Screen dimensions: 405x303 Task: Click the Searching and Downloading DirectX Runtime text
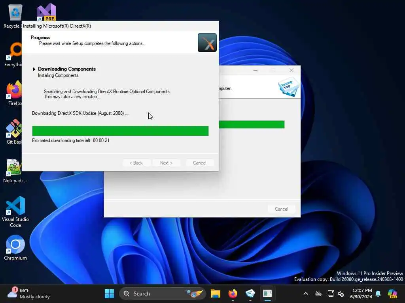click(x=107, y=92)
